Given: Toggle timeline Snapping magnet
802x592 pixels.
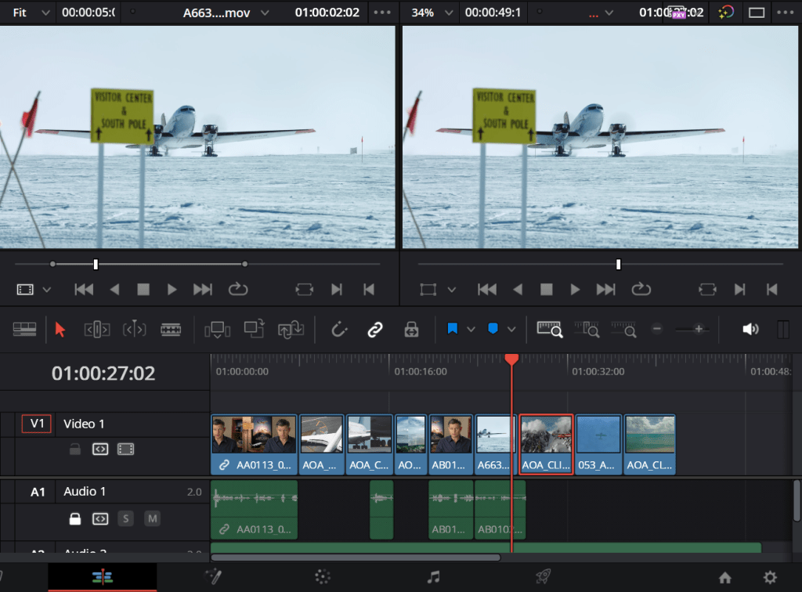Looking at the screenshot, I should pyautogui.click(x=339, y=330).
